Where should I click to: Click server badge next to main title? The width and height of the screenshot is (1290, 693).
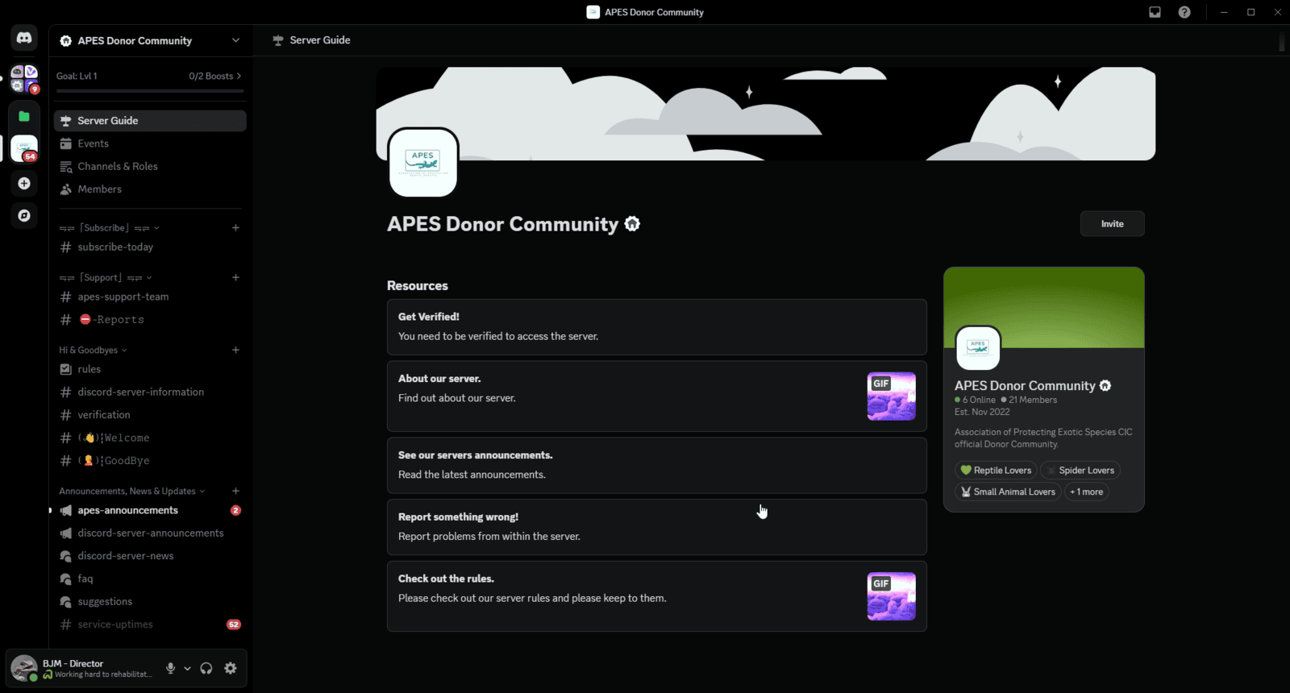(633, 224)
